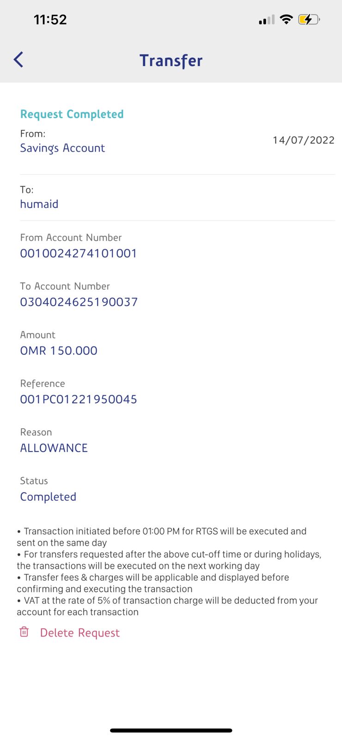
Task: Tap the Request Completed heading
Action: coord(72,114)
